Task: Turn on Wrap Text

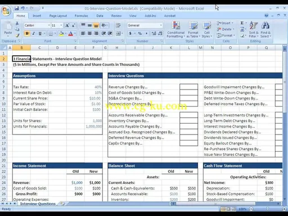Action: click(x=118, y=25)
